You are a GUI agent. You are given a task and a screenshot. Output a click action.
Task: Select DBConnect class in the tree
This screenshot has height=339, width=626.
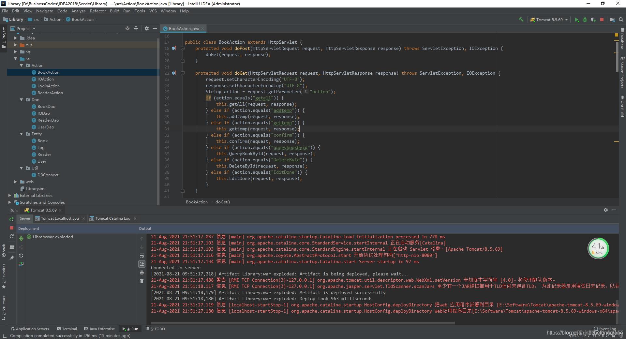[x=48, y=175]
